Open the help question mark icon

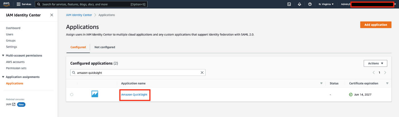click(x=310, y=4)
